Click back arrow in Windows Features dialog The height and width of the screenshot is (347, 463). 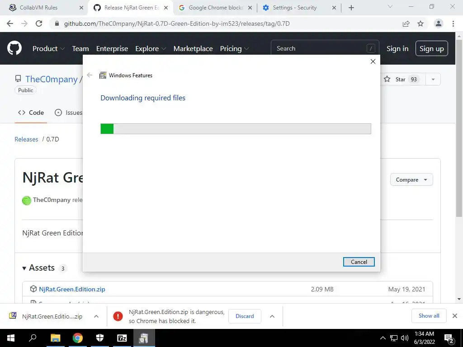click(x=90, y=75)
